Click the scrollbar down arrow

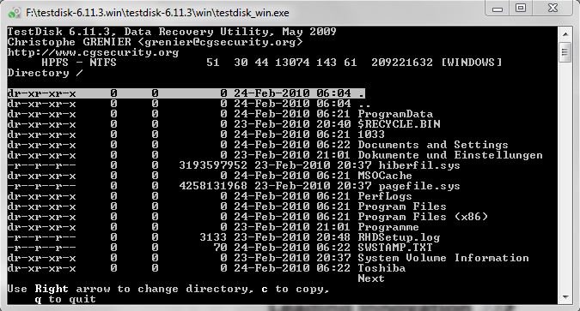pos(565,297)
